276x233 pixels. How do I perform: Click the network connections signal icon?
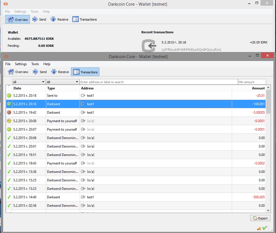click(259, 228)
